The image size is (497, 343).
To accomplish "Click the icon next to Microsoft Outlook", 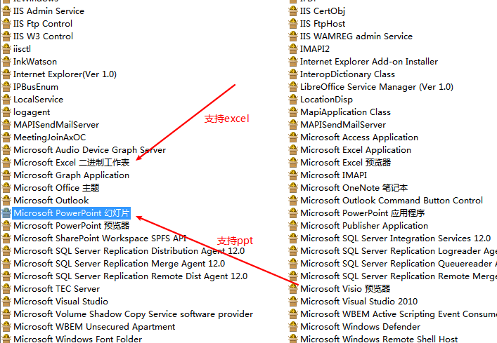I will click(x=6, y=201).
